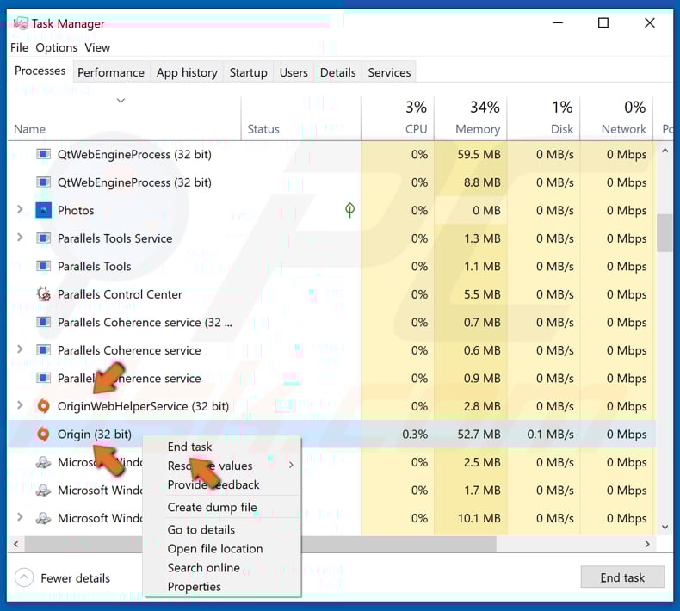Click the Fewer details link
Viewport: 680px width, 611px height.
click(x=75, y=578)
